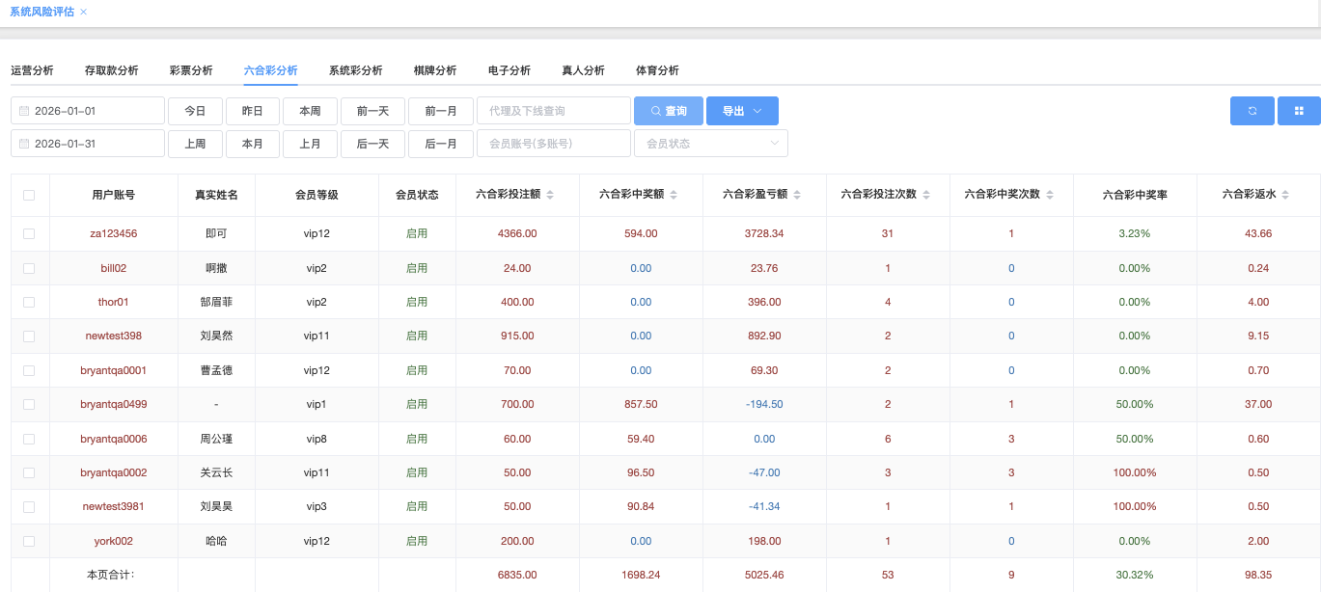This screenshot has height=592, width=1321.
Task: Open the start date picker 2026-01-01
Action: pyautogui.click(x=88, y=111)
